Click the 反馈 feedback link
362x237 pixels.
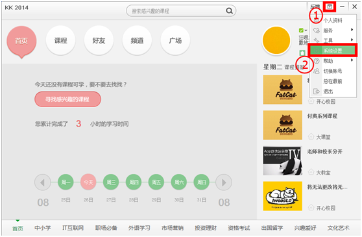(315, 6)
